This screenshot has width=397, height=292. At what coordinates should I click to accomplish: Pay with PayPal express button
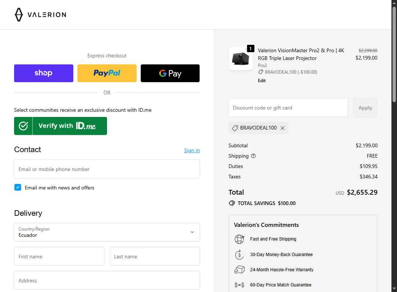click(x=107, y=73)
